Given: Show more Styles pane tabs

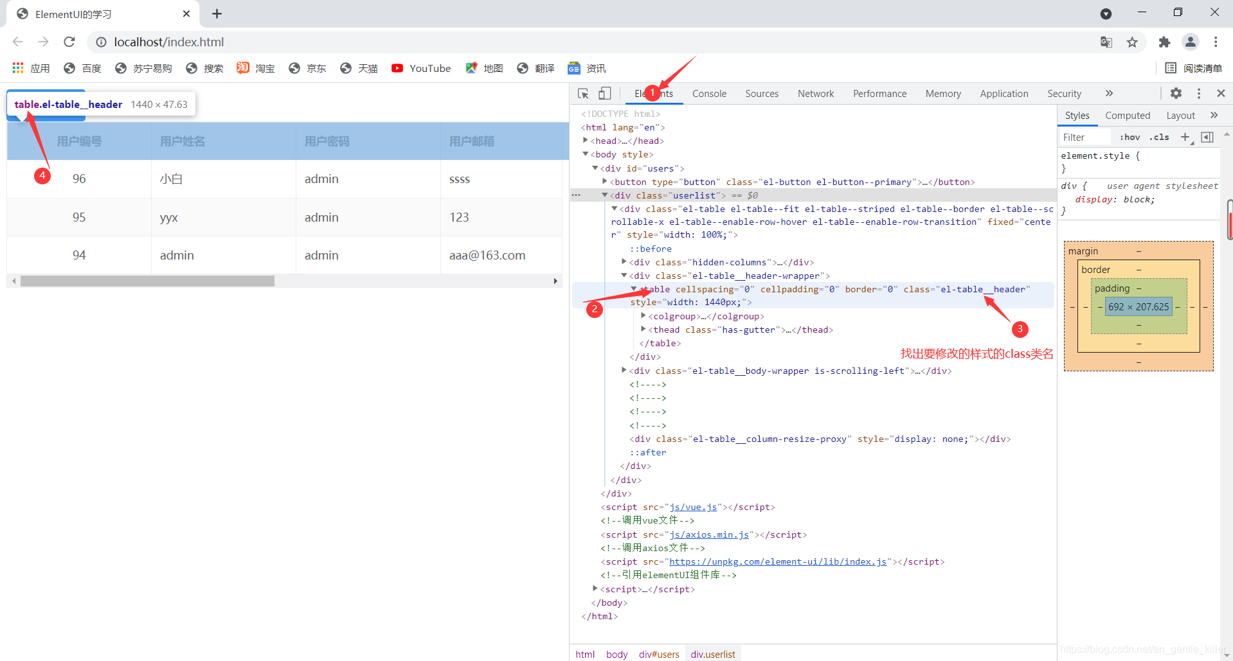Looking at the screenshot, I should click(x=1214, y=116).
